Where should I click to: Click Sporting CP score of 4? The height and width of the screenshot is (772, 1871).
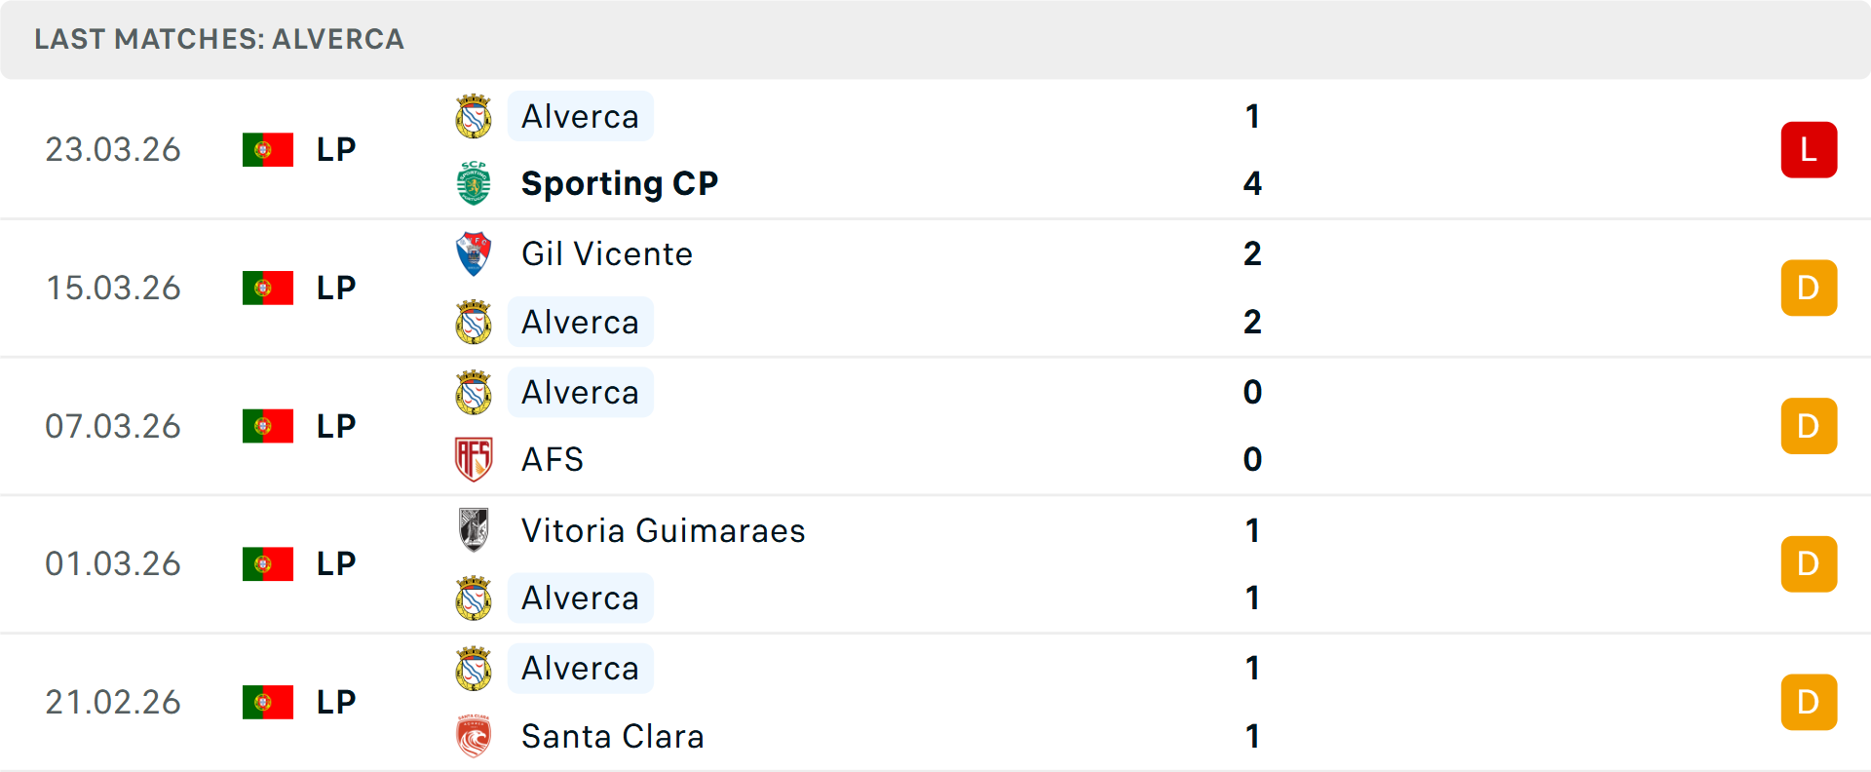click(x=1252, y=184)
